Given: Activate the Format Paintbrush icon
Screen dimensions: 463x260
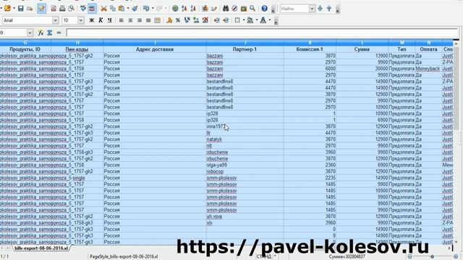Looking at the screenshot, I should tap(135, 9).
